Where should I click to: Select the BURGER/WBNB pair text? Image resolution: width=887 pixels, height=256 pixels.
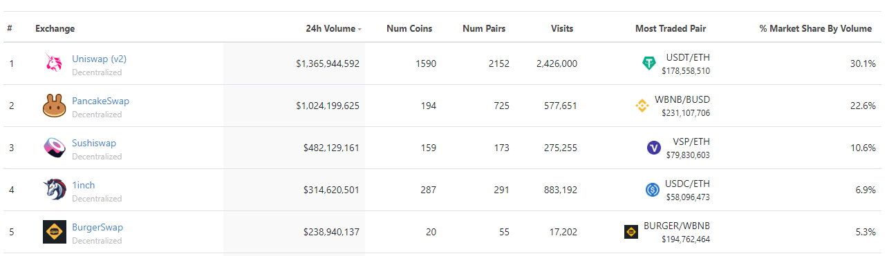(676, 226)
